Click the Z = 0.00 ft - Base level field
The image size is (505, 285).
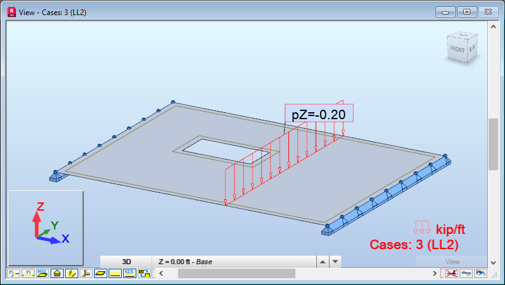tap(234, 262)
